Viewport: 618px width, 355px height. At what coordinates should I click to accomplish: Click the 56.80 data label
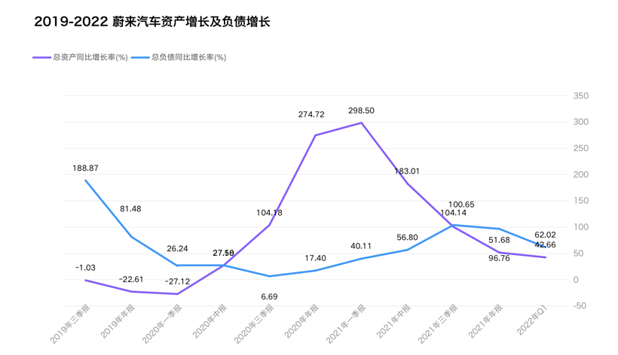(407, 238)
